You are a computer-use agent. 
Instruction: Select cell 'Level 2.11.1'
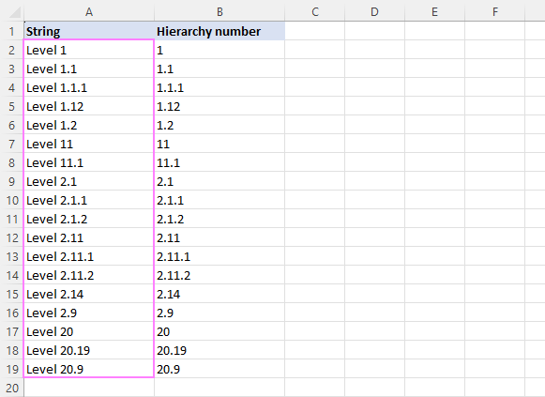coord(89,256)
